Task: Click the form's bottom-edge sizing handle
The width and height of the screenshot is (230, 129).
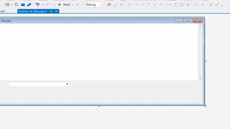Action: (99, 106)
